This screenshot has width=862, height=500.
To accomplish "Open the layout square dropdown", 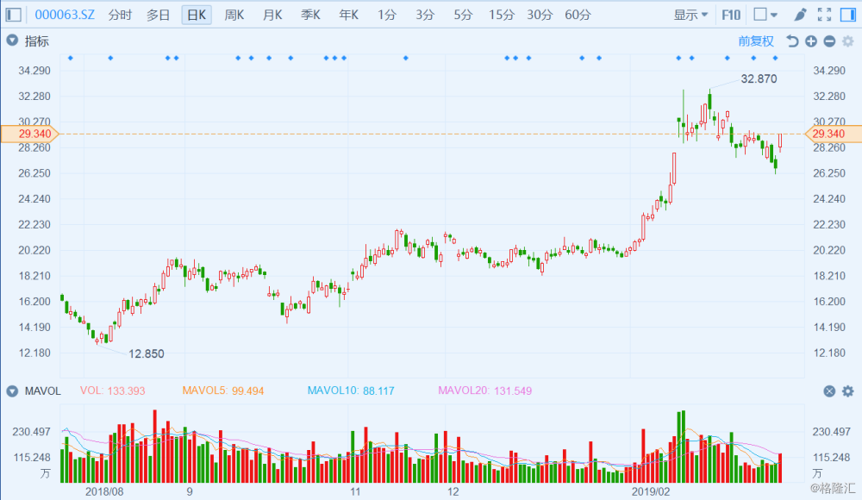I will coord(765,15).
